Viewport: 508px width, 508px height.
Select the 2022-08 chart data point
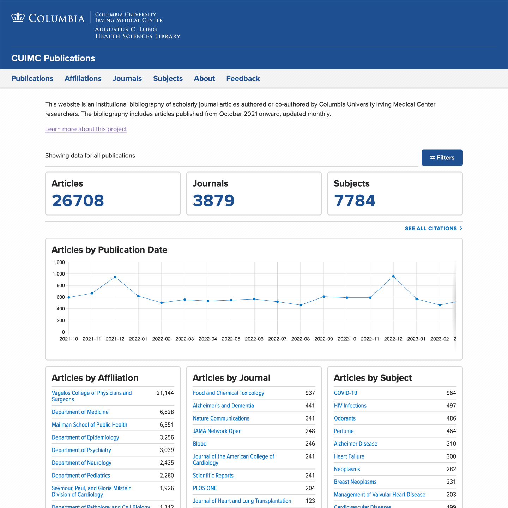(x=301, y=305)
